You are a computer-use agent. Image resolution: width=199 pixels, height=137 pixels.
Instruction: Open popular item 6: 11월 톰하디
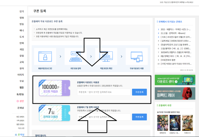176,49
